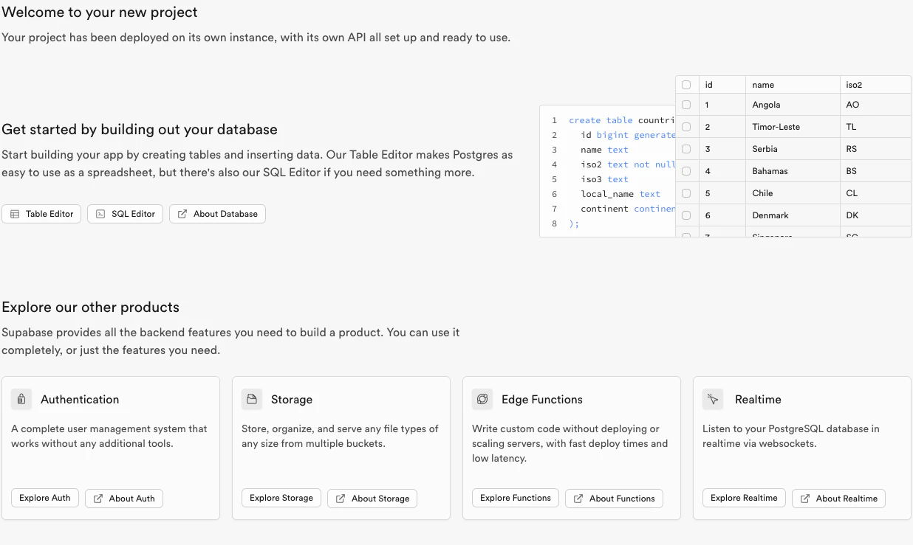This screenshot has height=545, width=913.
Task: Click the 'AO' iso2 cell
Action: click(x=875, y=105)
